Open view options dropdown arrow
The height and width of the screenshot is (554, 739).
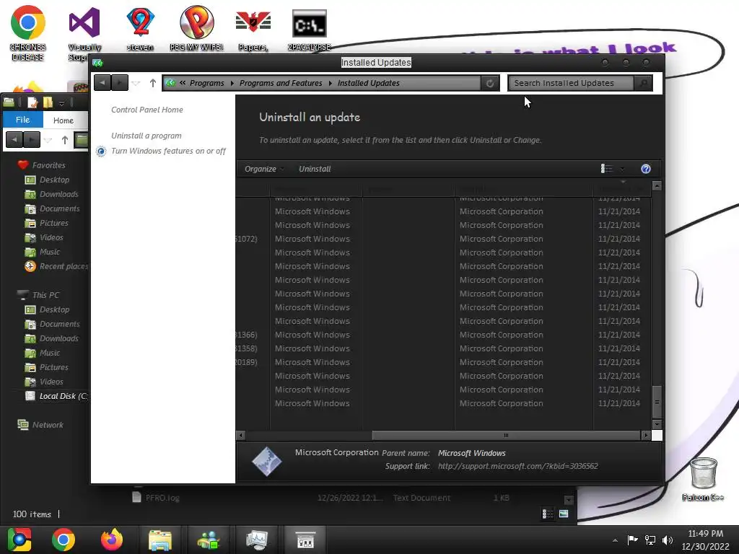(x=622, y=169)
